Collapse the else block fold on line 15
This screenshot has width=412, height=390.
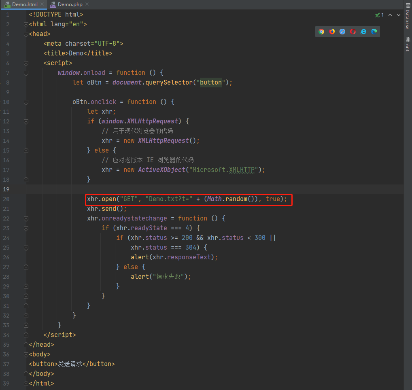pyautogui.click(x=26, y=151)
